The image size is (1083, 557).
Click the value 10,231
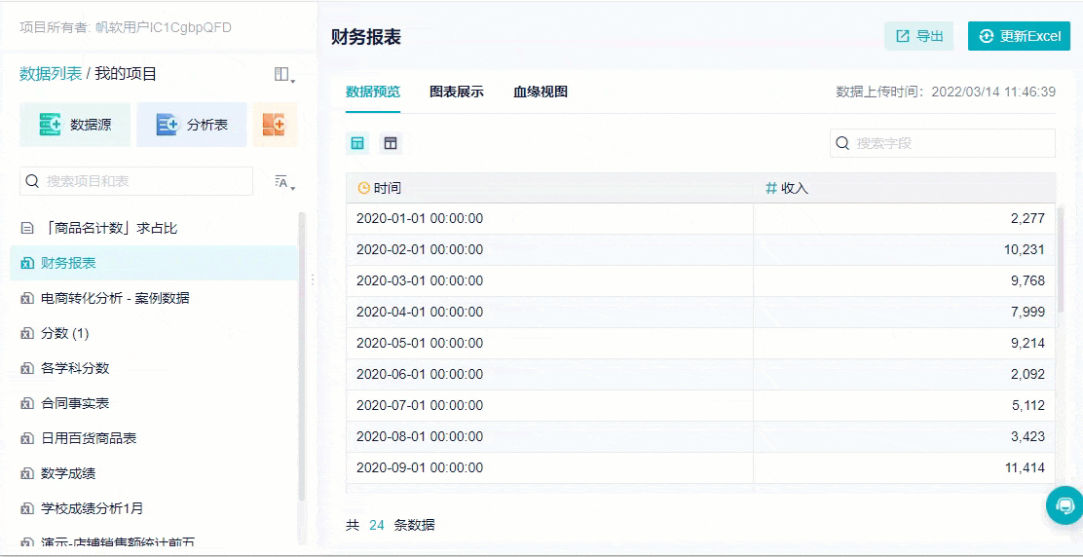click(x=1025, y=250)
